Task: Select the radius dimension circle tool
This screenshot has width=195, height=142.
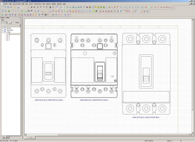Action: point(172,7)
